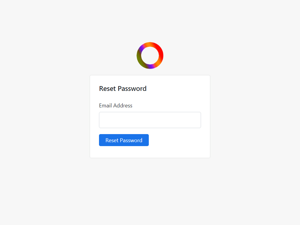Click the Email Address label
The width and height of the screenshot is (300, 225).
[115, 106]
